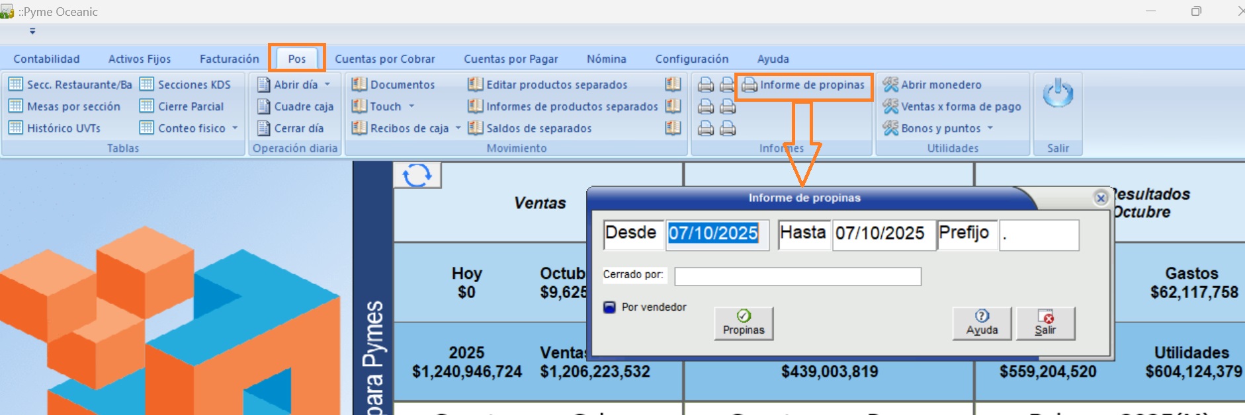
Task: Toggle the Por vendedor checkbox
Action: click(x=610, y=307)
